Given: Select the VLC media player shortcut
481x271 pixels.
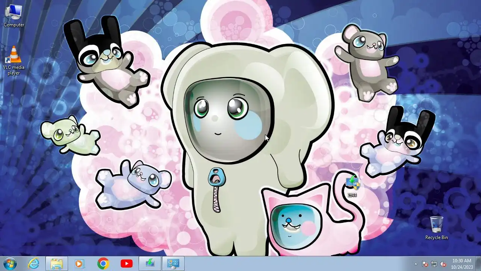Looking at the screenshot, I should click(x=14, y=60).
